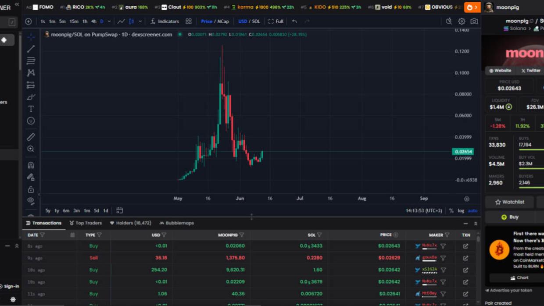
Task: Add symbol to compare with plus icon
Action: pos(29,21)
